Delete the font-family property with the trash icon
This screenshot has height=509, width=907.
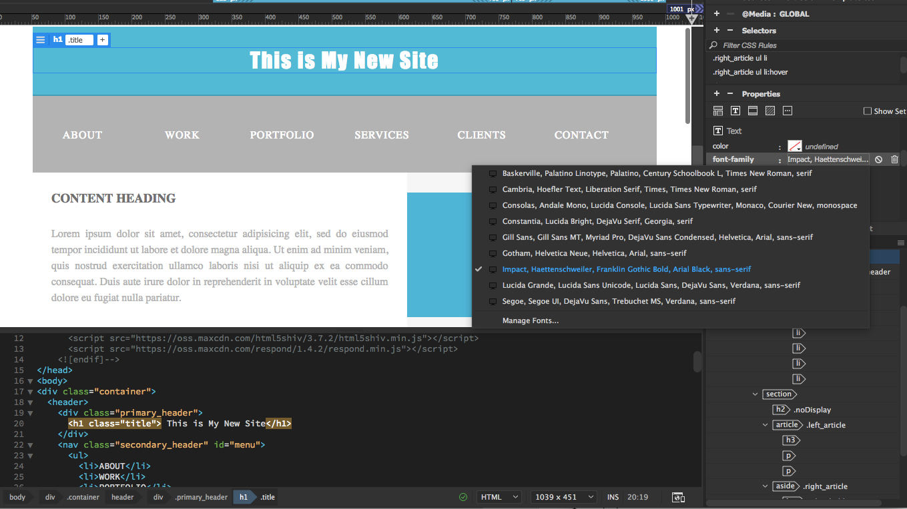tap(895, 159)
